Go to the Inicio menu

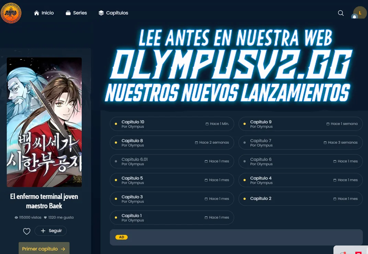point(44,13)
